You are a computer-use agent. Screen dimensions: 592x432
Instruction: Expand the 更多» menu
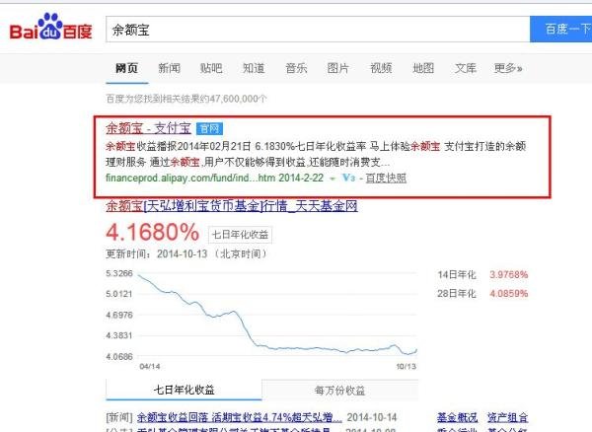[x=508, y=68]
